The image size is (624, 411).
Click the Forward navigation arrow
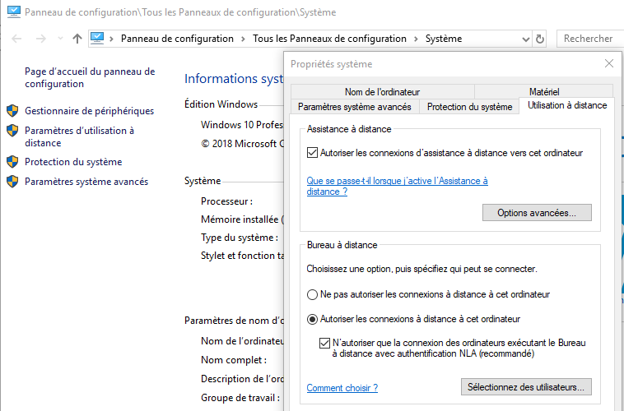click(40, 39)
